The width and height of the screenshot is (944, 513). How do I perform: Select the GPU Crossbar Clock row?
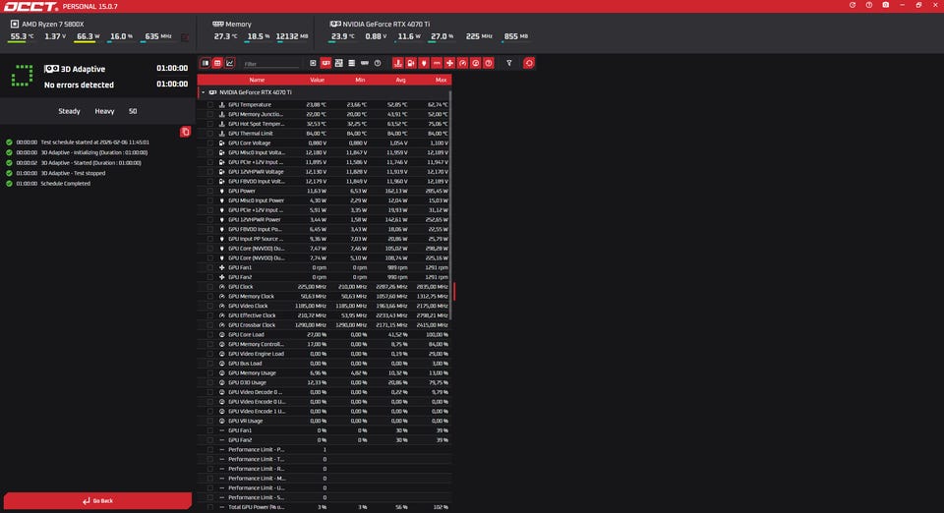324,325
